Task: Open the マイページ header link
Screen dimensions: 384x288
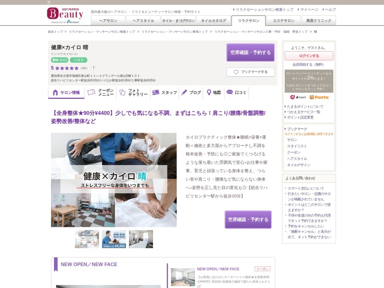Action: pos(309,10)
